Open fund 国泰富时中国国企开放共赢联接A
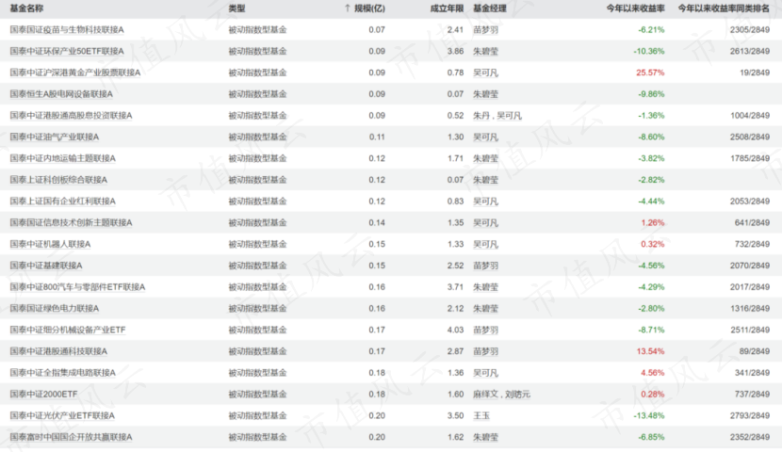This screenshot has height=452, width=782. tap(71, 437)
